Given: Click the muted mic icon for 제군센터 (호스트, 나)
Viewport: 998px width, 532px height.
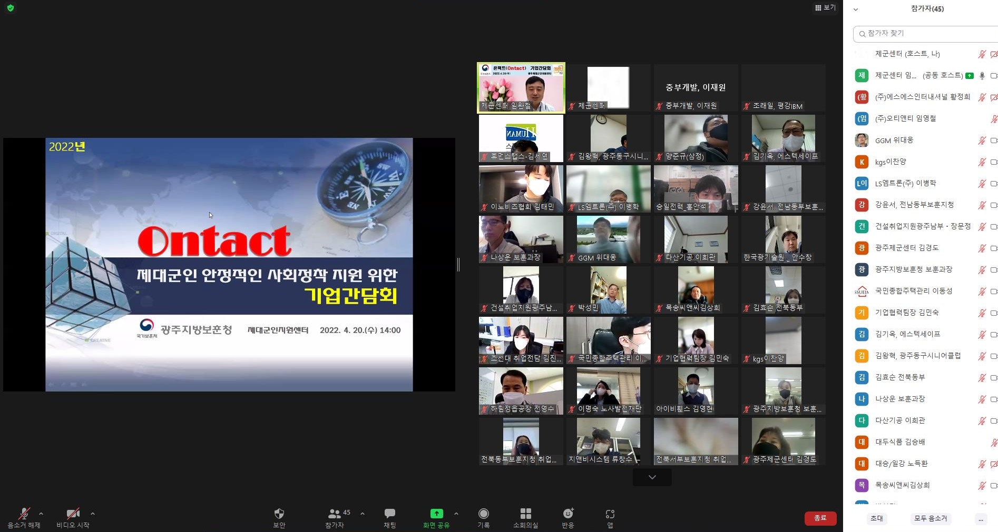Looking at the screenshot, I should pos(982,54).
